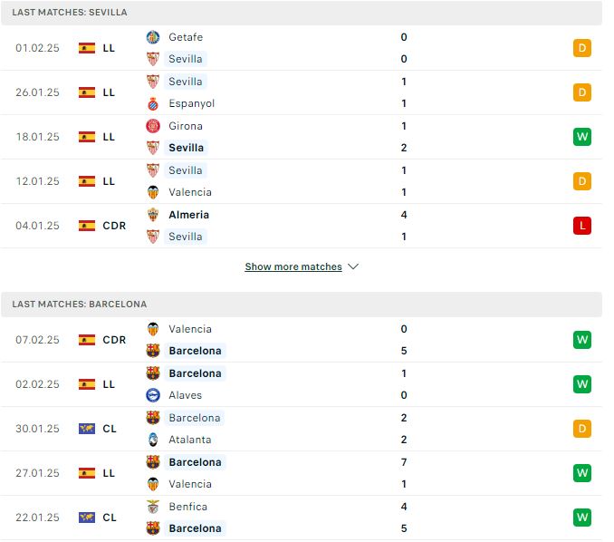
Task: Click the D badge for Barcelona vs Atalanta
Action: [x=582, y=429]
